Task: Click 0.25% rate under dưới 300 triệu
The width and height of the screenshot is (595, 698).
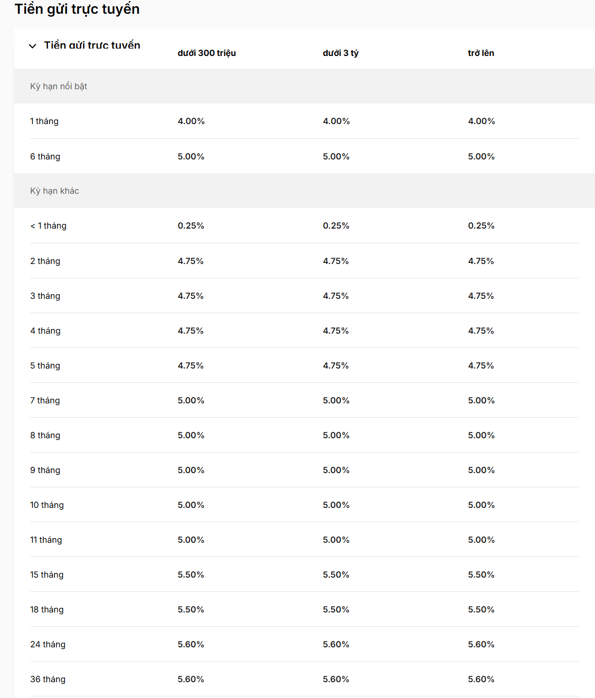Action: click(191, 225)
